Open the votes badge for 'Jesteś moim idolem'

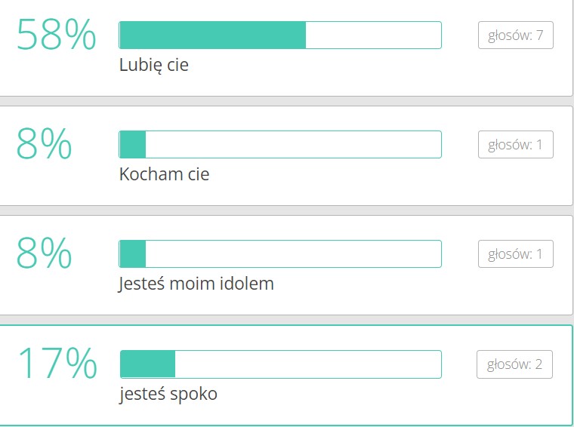tap(516, 254)
